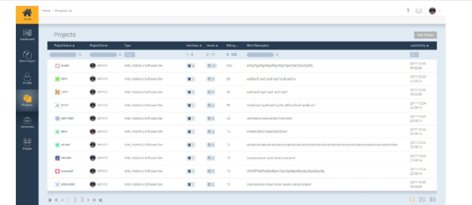Click the long abcabcabc description text
Viewport: 472px width, 205px height.
322,145
